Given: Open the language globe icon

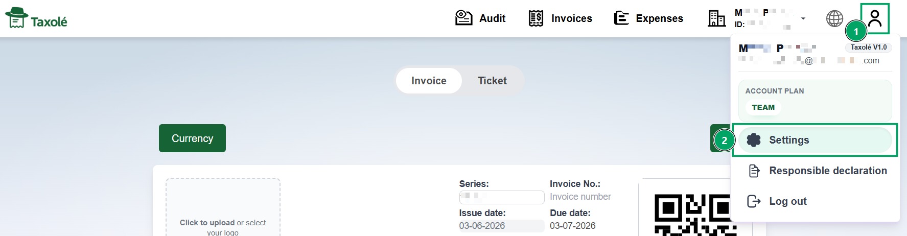Looking at the screenshot, I should 834,18.
